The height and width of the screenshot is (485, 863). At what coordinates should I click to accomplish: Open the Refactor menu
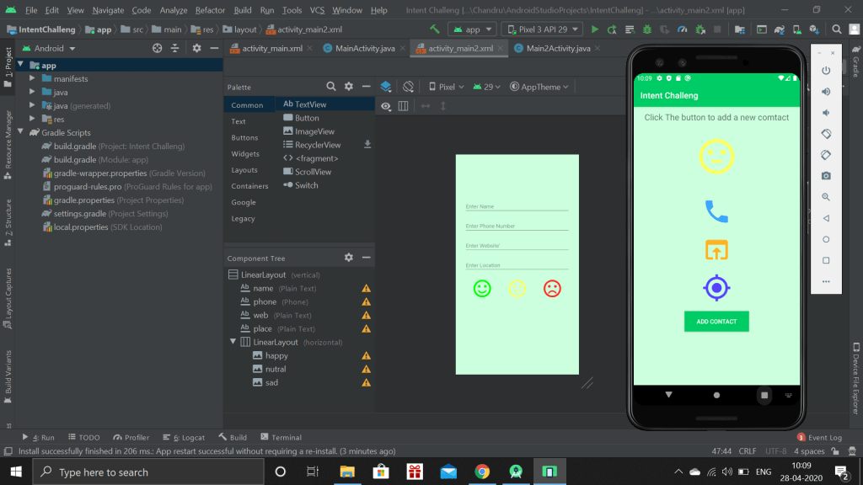pyautogui.click(x=210, y=10)
